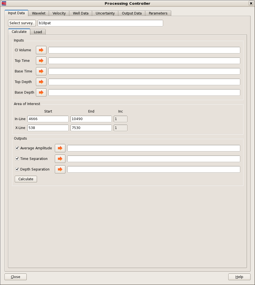Image resolution: width=255 pixels, height=285 pixels.
Task: Click the In-Line Start input field
Action: [x=48, y=119]
